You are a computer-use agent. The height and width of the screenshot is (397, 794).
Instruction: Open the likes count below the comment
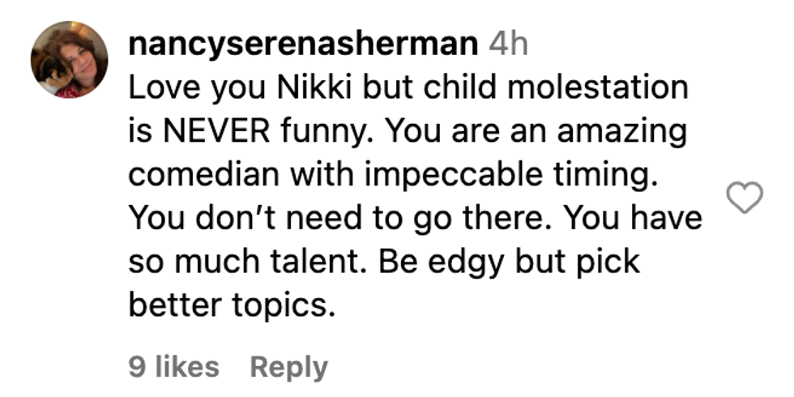pos(173,367)
